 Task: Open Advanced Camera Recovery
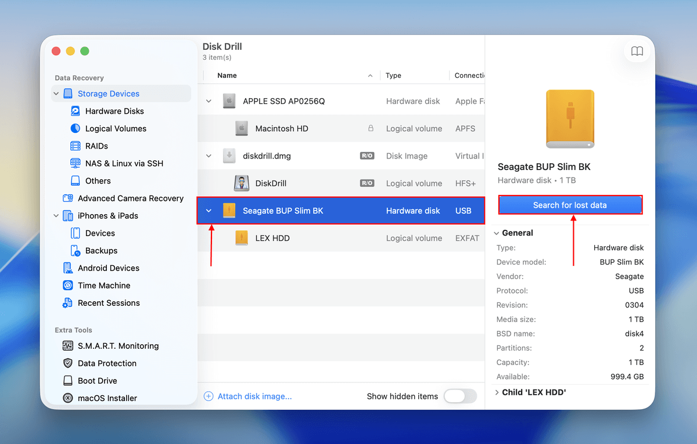130,198
